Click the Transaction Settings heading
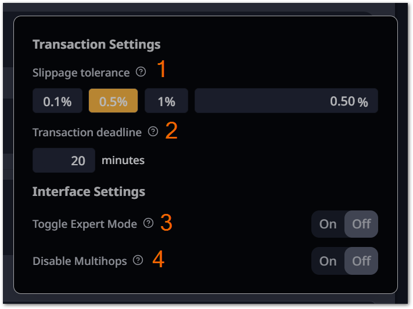The height and width of the screenshot is (309, 413). [96, 44]
